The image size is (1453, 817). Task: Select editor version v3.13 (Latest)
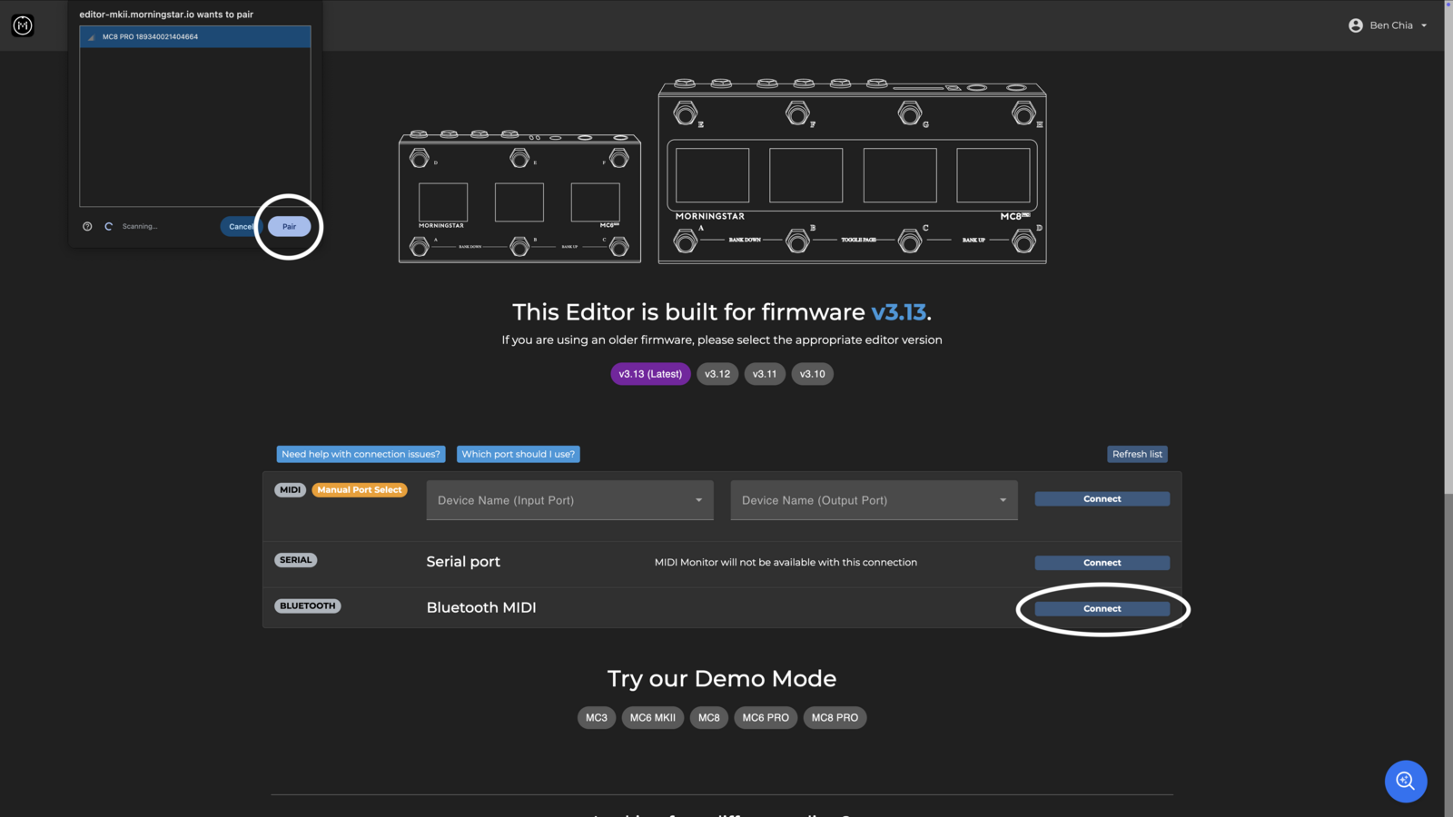(x=650, y=374)
